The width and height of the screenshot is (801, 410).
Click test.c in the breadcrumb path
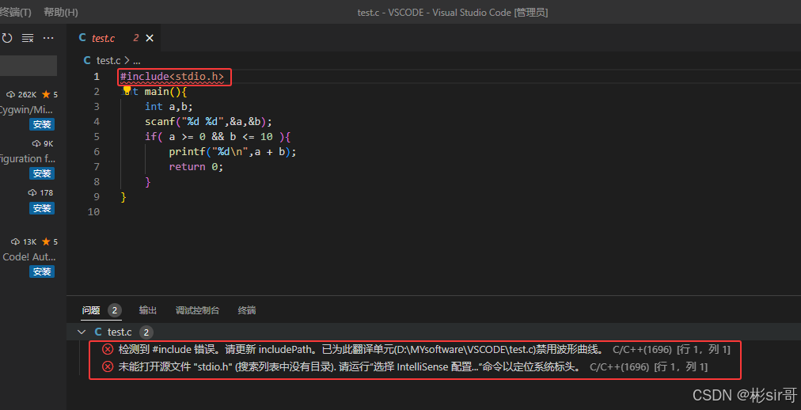[108, 61]
